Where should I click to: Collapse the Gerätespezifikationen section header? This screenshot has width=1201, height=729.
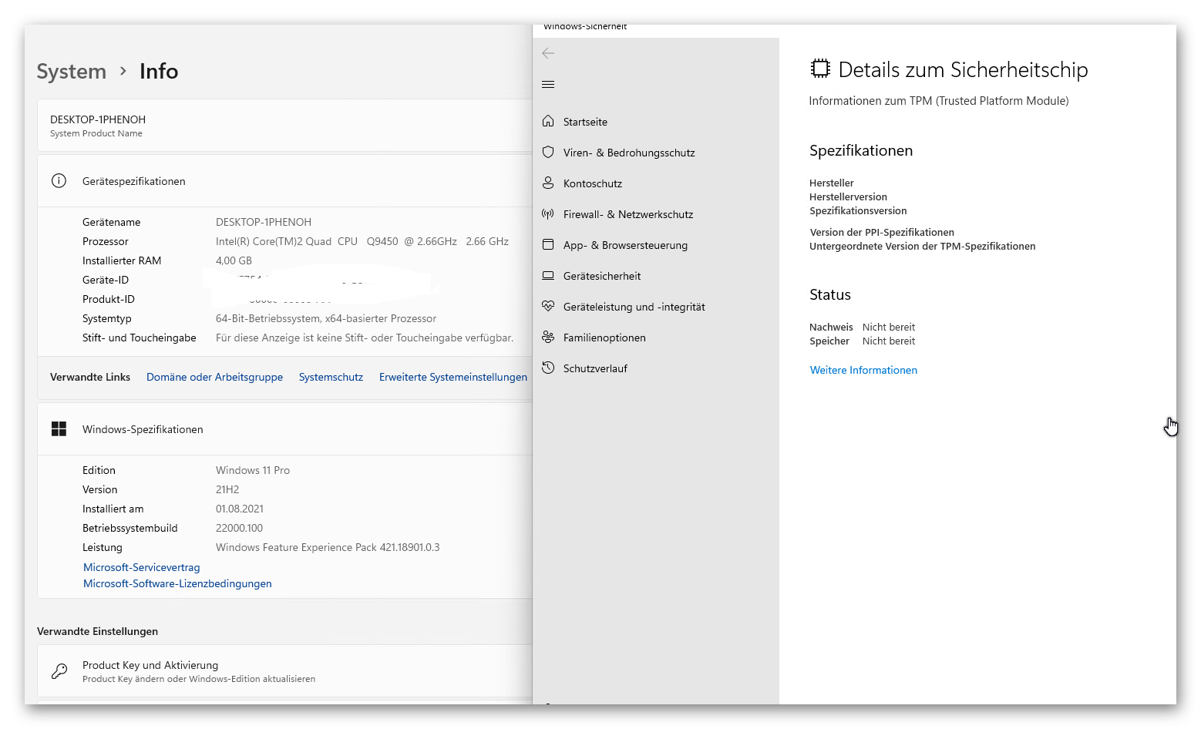tap(285, 181)
